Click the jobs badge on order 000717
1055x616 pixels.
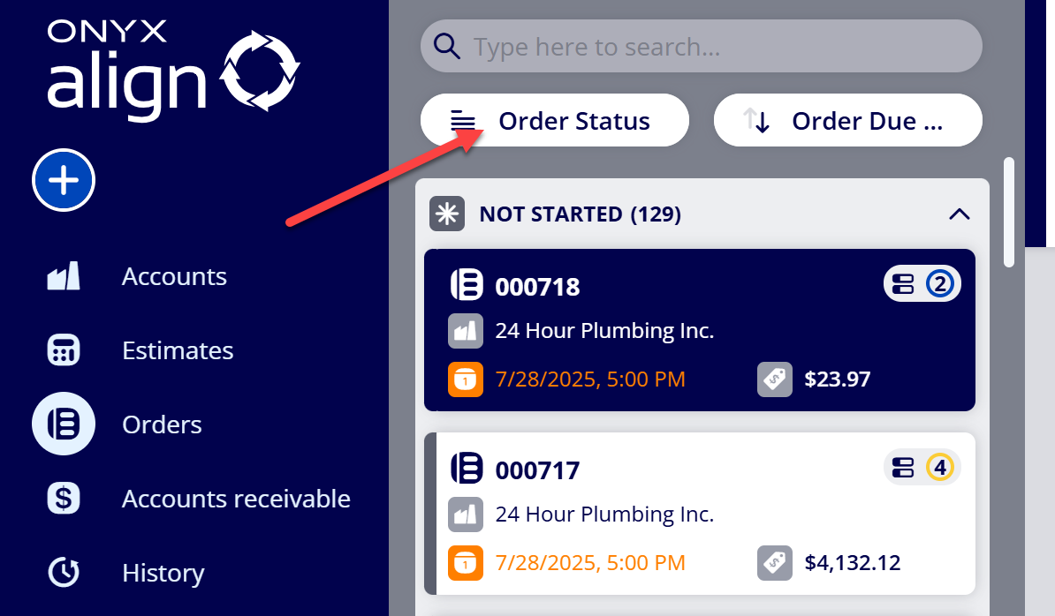pyautogui.click(x=922, y=467)
